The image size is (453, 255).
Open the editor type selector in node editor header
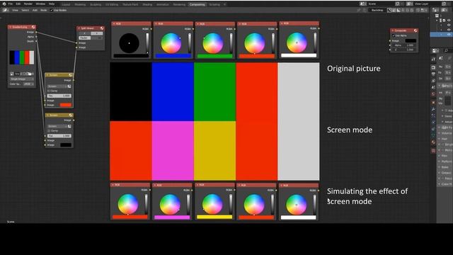pos(5,10)
